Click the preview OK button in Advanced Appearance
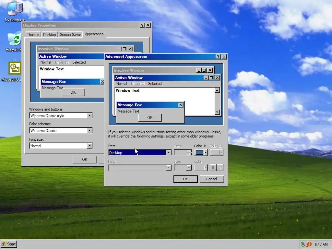This screenshot has height=249, width=332. 150,117
